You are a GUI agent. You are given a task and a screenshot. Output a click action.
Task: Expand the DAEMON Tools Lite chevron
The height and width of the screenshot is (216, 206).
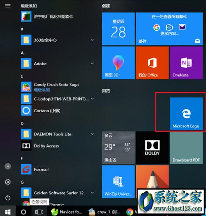(92, 134)
